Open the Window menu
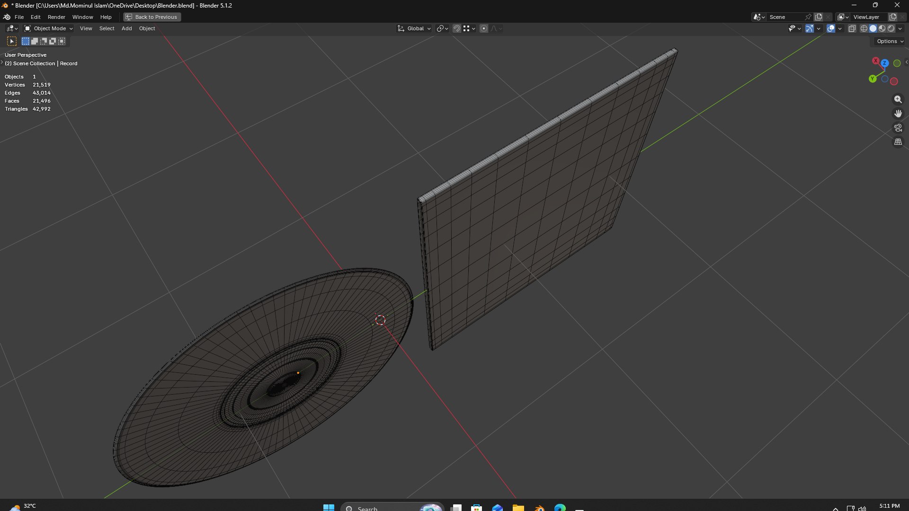The height and width of the screenshot is (511, 909). 82,17
